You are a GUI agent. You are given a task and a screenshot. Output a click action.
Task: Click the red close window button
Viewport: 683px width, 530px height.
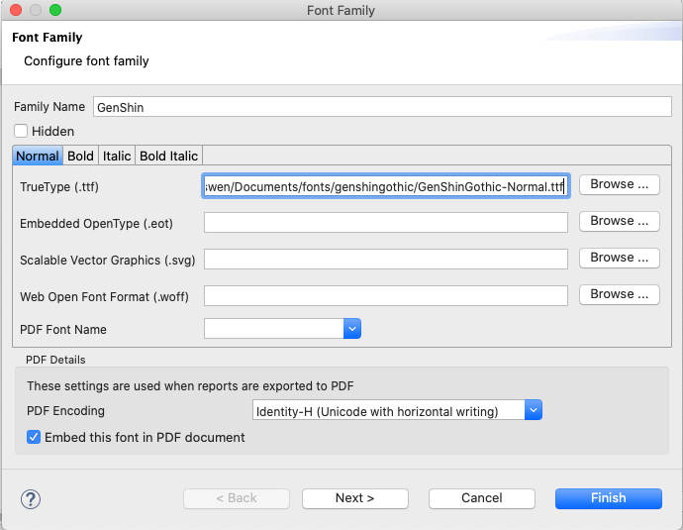tap(14, 11)
